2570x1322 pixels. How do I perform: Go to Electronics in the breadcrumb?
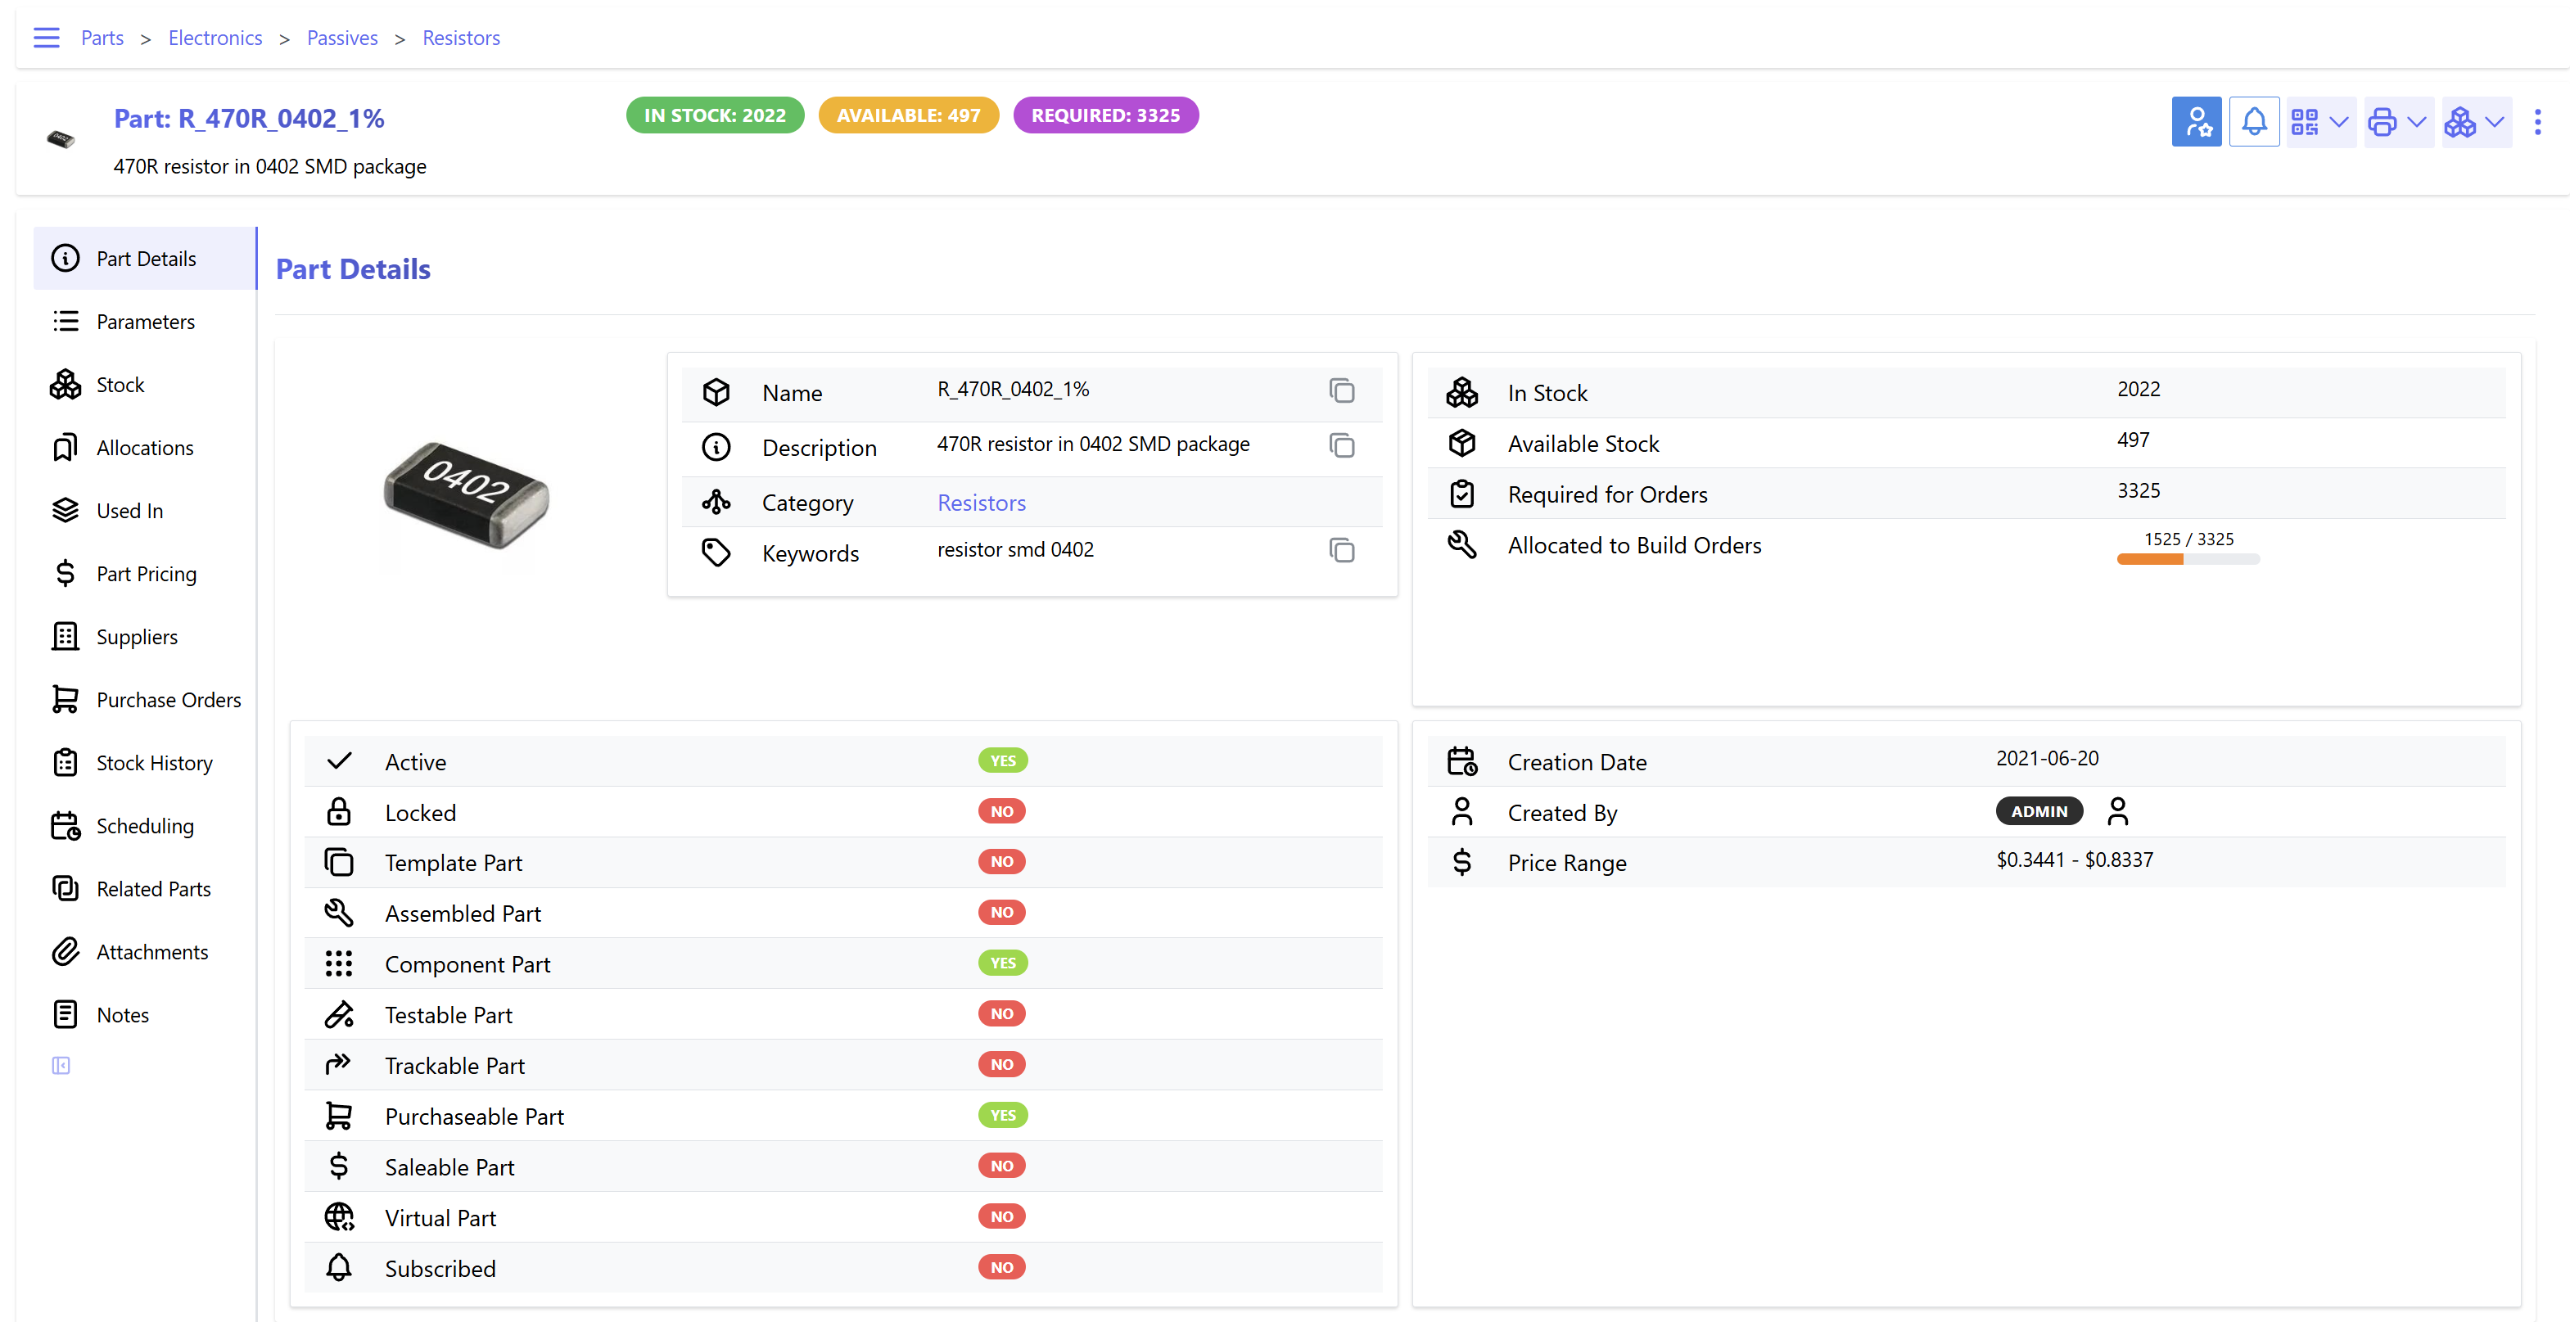pos(215,38)
